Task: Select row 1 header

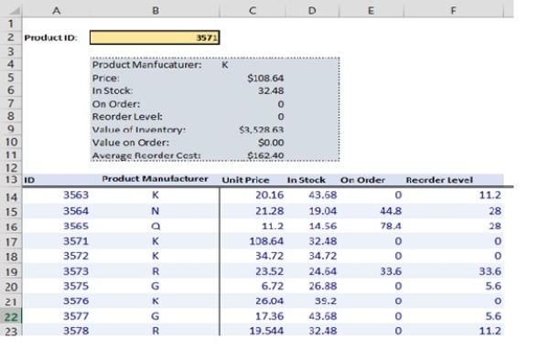Action: 11,24
